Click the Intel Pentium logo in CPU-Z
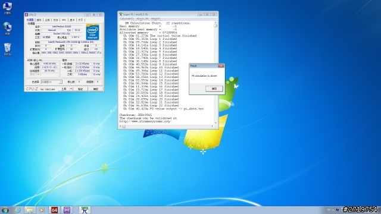The height and width of the screenshot is (214, 381). click(x=93, y=32)
